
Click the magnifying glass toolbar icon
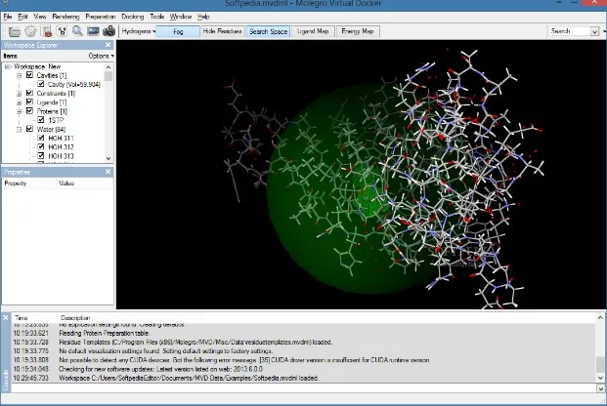(x=77, y=31)
